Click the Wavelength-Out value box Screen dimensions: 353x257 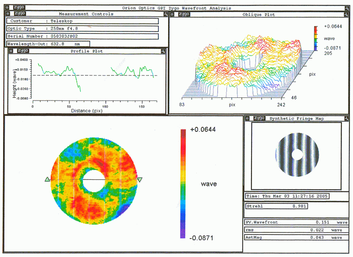(x=48, y=44)
